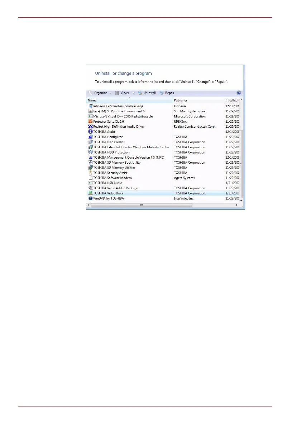The width and height of the screenshot is (301, 427).
Task: Select TOSHIBA ConfigFree program name
Action: (108, 137)
